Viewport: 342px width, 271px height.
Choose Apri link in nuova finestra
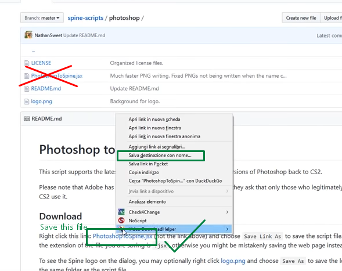[x=174, y=128]
